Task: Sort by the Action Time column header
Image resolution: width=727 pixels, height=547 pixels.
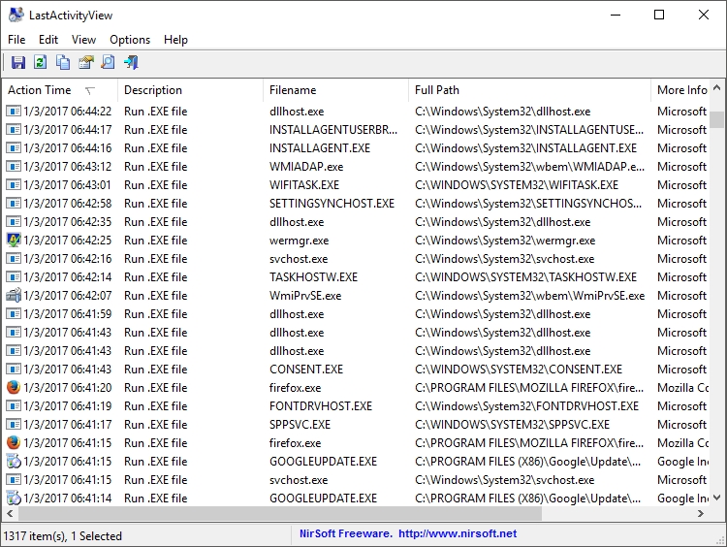Action: [x=60, y=90]
